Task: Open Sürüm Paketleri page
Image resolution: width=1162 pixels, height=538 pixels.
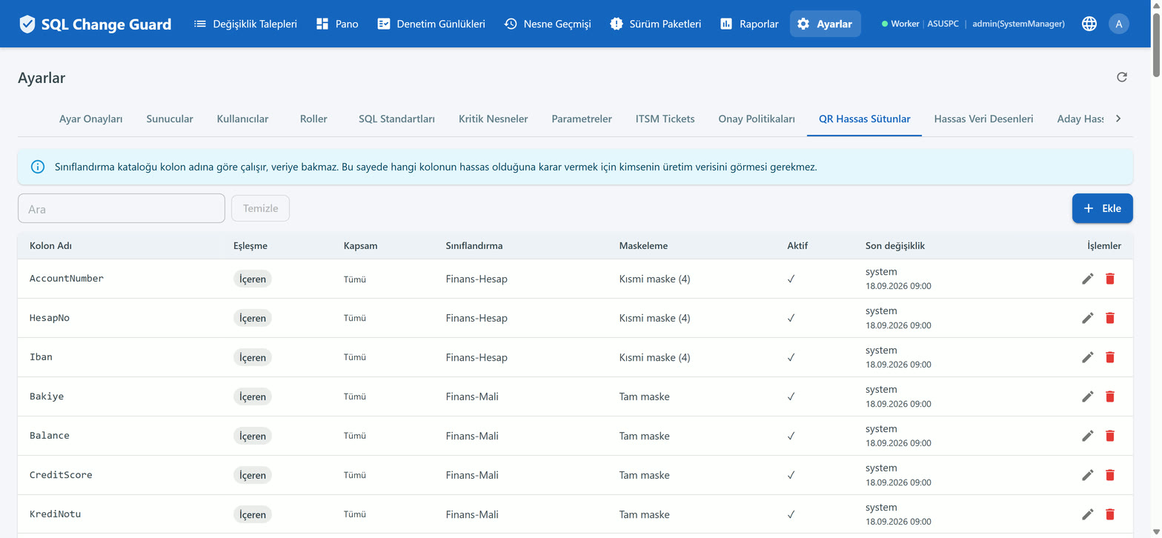Action: [x=655, y=24]
